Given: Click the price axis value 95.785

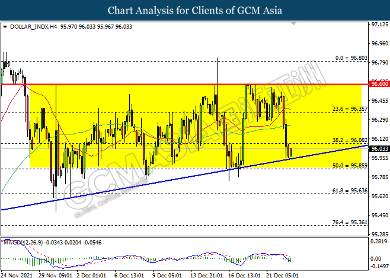Looking at the screenshot, I should [380, 177].
